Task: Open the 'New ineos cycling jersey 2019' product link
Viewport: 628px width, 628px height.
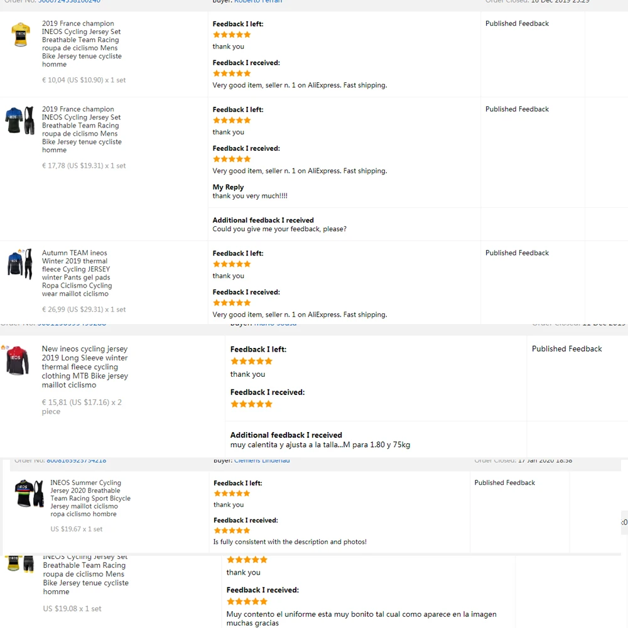Action: click(x=85, y=367)
